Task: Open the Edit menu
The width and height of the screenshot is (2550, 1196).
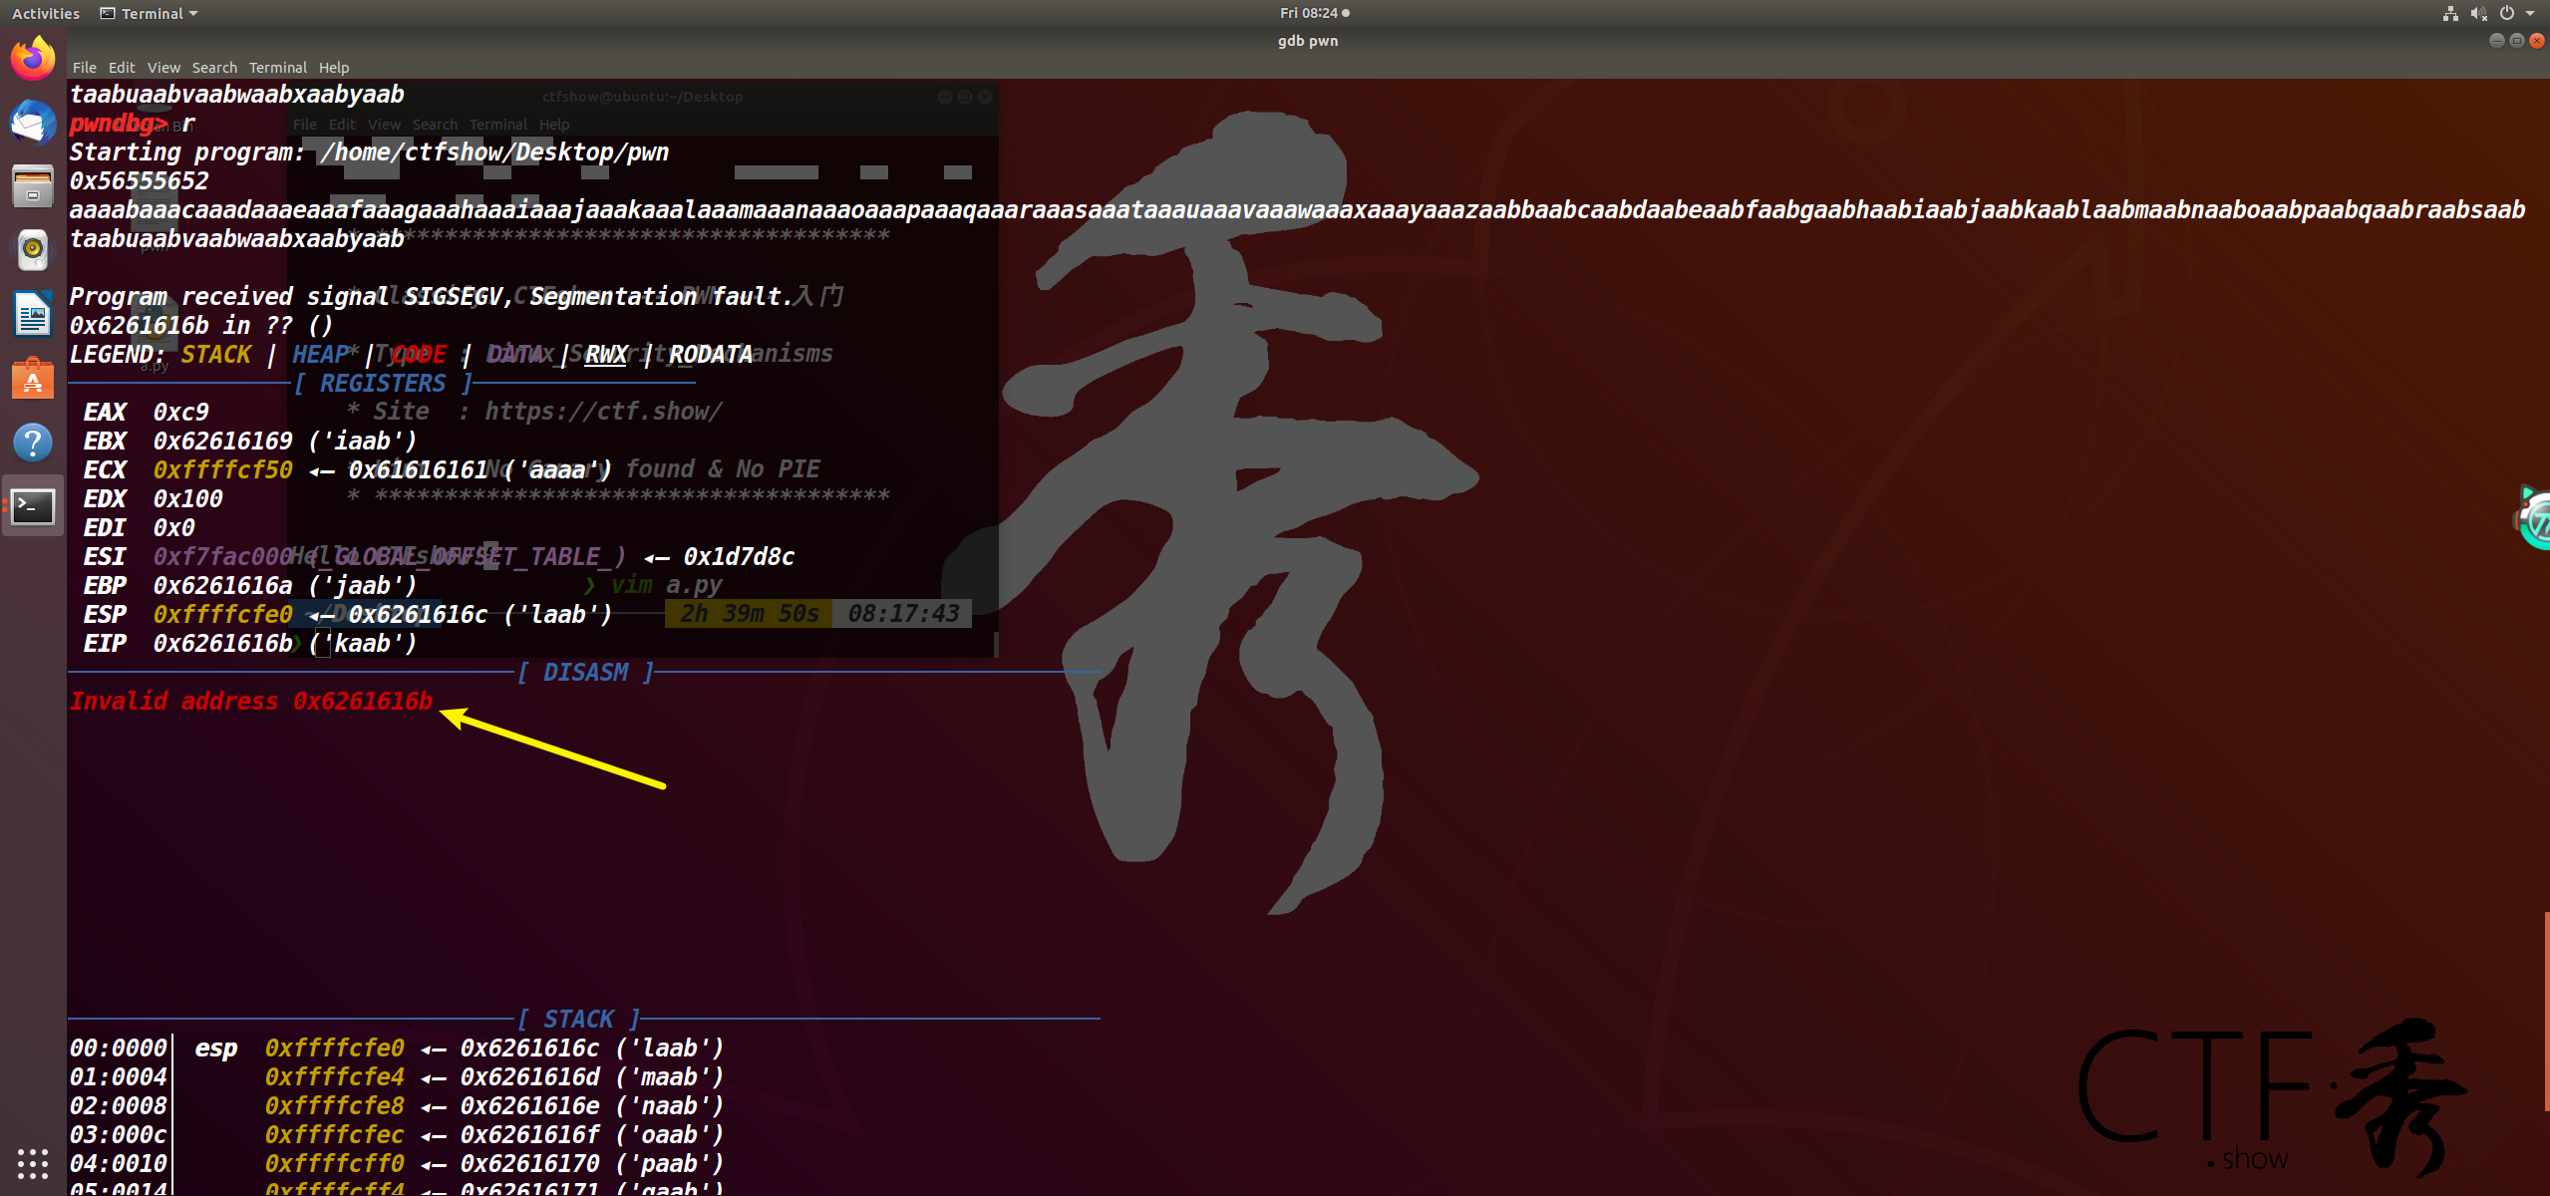Action: pos(122,68)
